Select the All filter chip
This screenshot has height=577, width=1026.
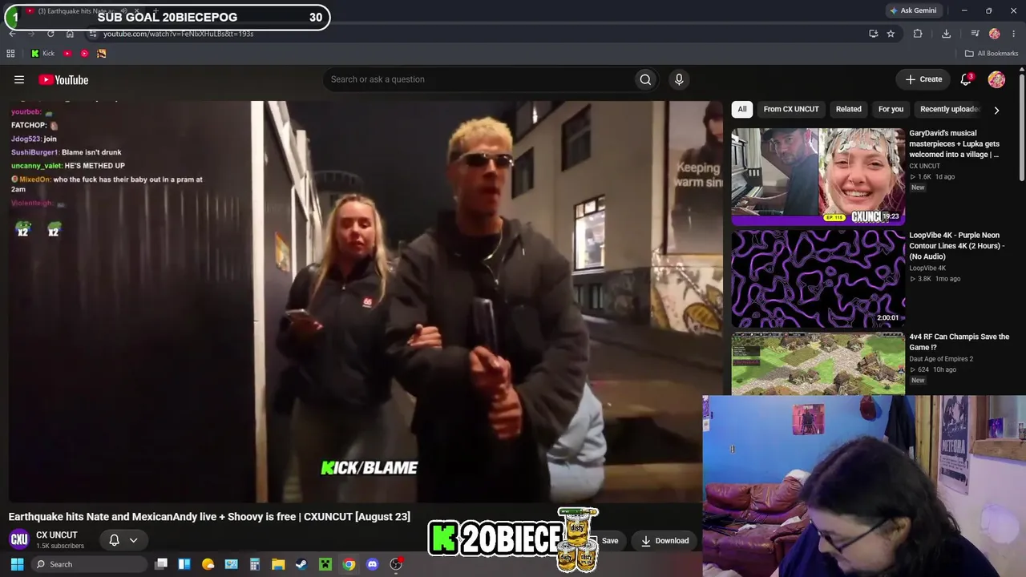coord(742,109)
